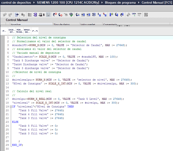
Task: Click the 'Control Manual' interface title
Action: click(x=17, y=20)
